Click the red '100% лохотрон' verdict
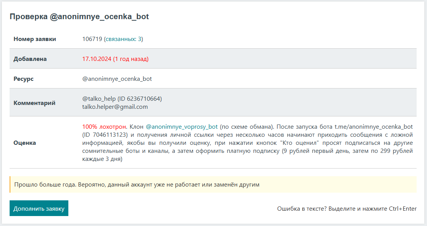Screen dimensions: 427x226 (x=104, y=126)
